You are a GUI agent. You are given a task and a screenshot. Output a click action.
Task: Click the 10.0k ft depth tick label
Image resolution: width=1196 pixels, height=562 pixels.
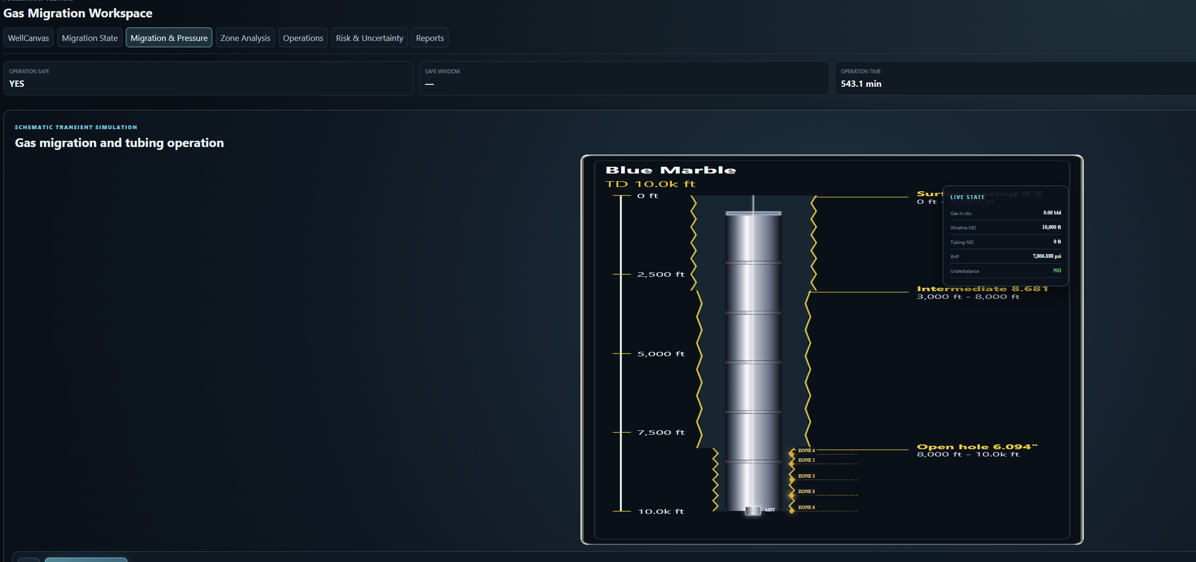coord(661,511)
